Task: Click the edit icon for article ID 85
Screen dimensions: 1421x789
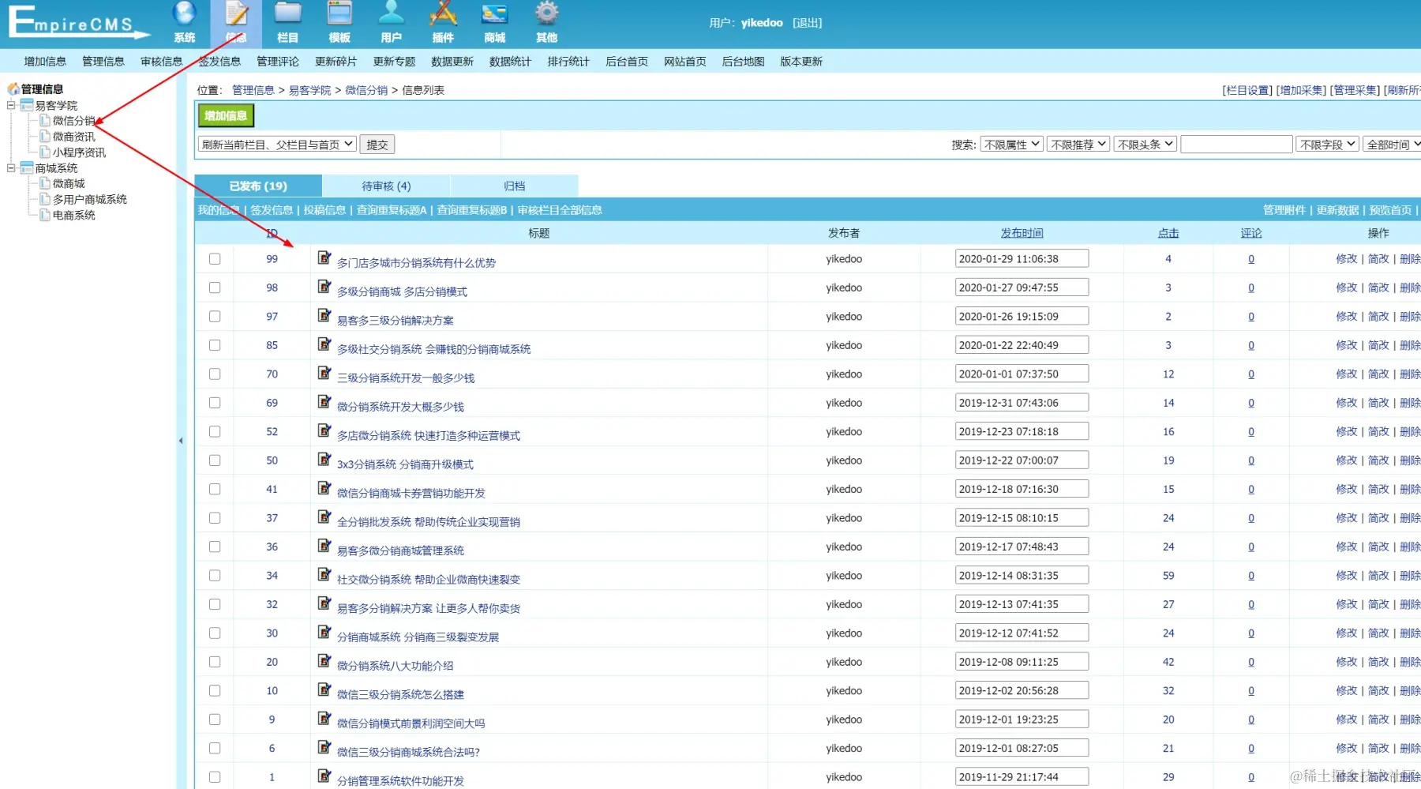Action: click(x=324, y=344)
